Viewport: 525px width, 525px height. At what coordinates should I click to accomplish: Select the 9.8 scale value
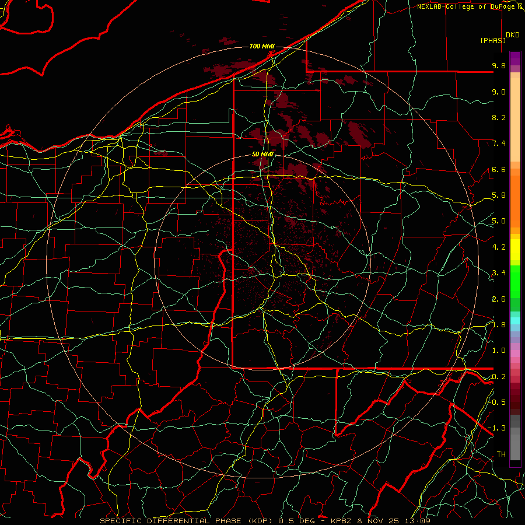coord(499,65)
